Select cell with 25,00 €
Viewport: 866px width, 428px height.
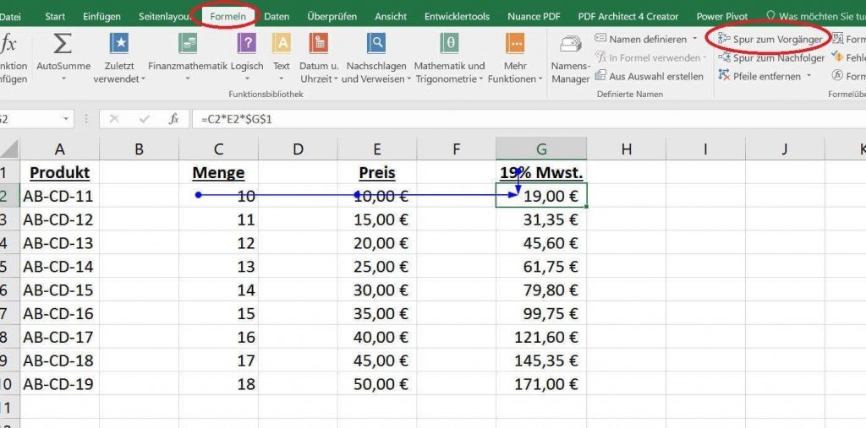pyautogui.click(x=377, y=267)
